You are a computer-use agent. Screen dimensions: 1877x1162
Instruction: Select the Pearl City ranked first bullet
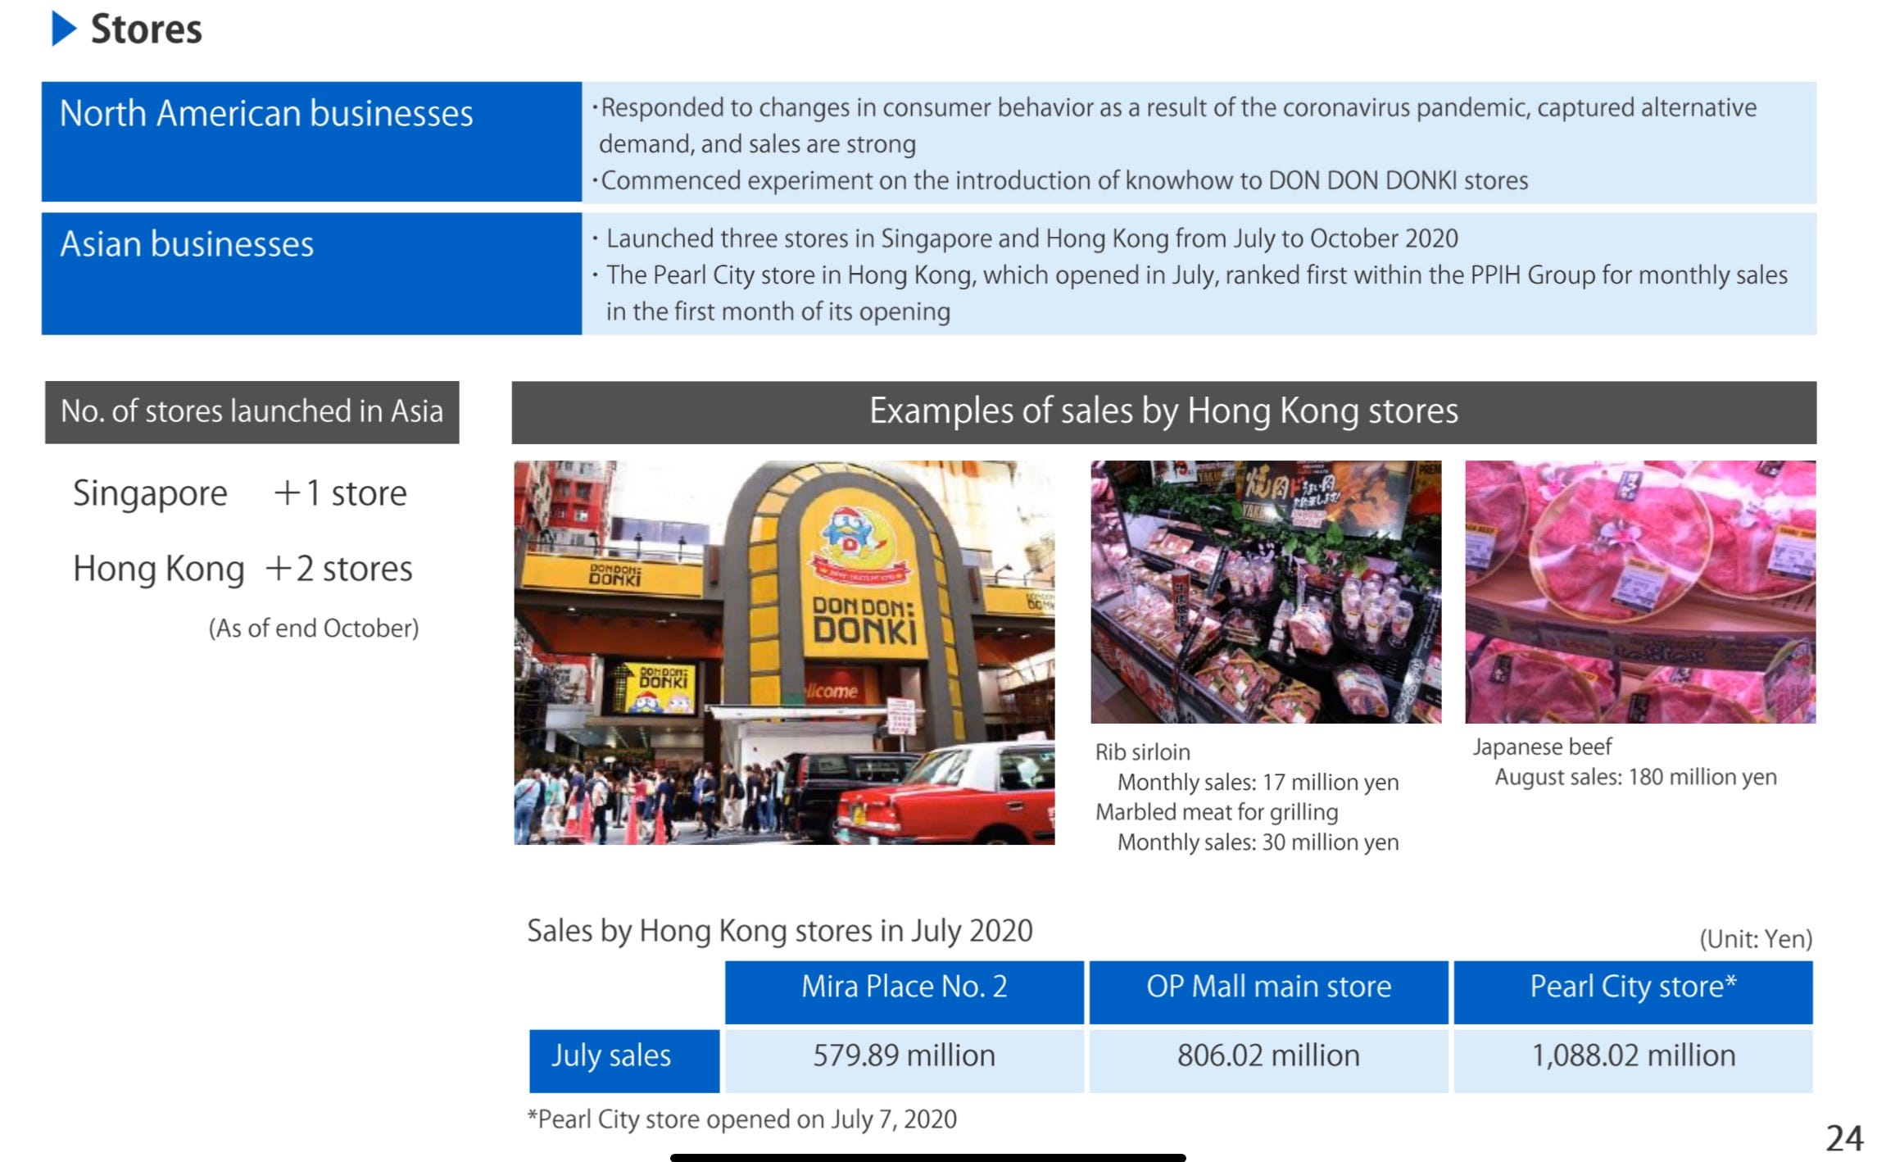[x=1190, y=293]
